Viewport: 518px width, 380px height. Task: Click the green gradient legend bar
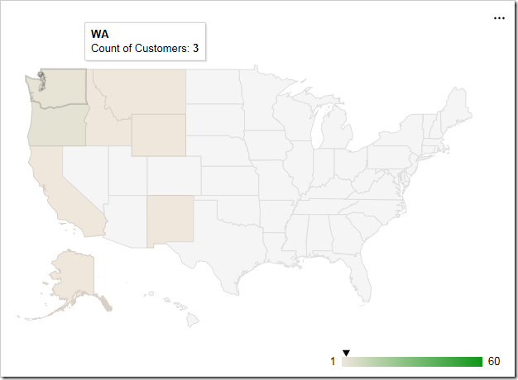(412, 362)
